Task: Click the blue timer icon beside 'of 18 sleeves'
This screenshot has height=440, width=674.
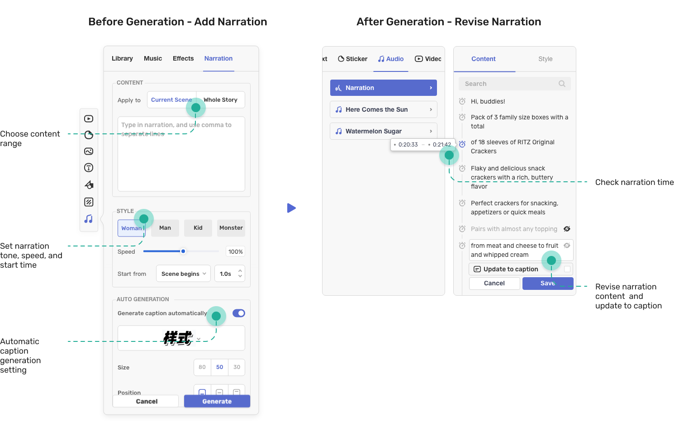Action: [x=462, y=144]
